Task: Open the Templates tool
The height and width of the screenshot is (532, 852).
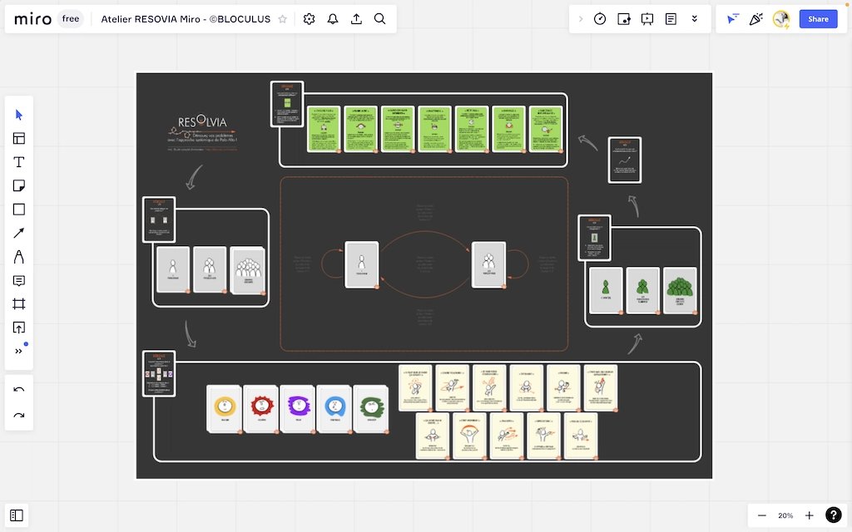Action: pyautogui.click(x=19, y=139)
